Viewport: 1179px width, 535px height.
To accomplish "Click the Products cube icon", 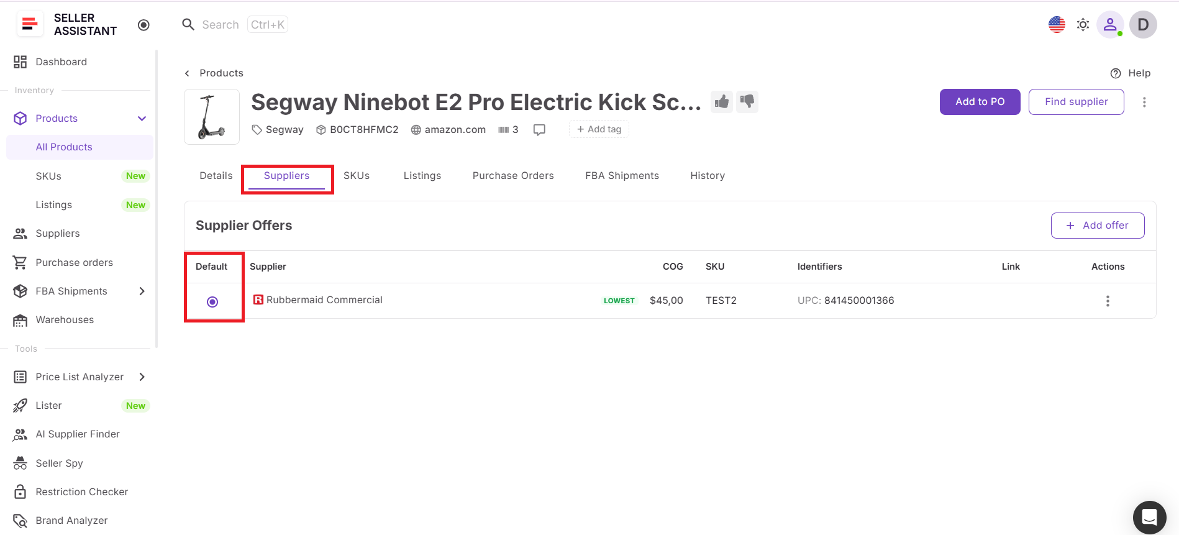I will point(20,119).
